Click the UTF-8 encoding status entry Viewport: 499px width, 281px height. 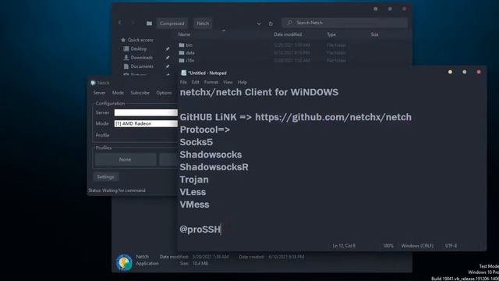[x=451, y=246]
